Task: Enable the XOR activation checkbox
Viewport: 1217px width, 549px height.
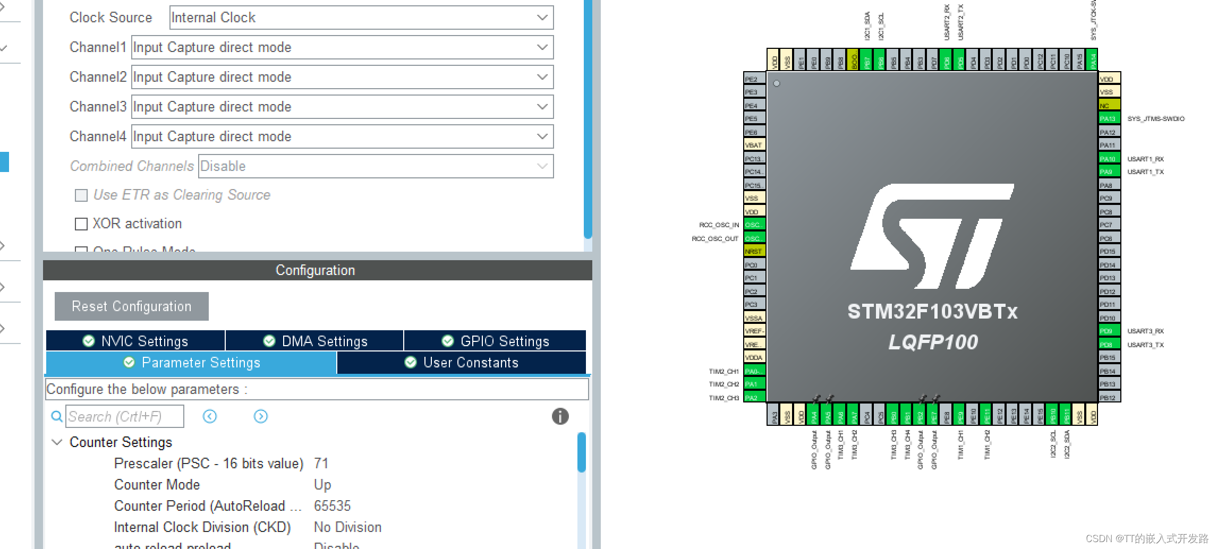Action: tap(81, 224)
